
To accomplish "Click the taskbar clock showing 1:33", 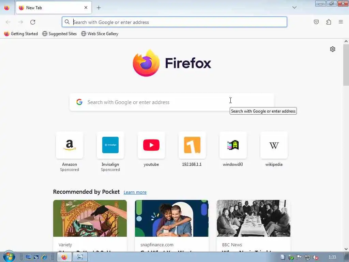I will [x=332, y=257].
